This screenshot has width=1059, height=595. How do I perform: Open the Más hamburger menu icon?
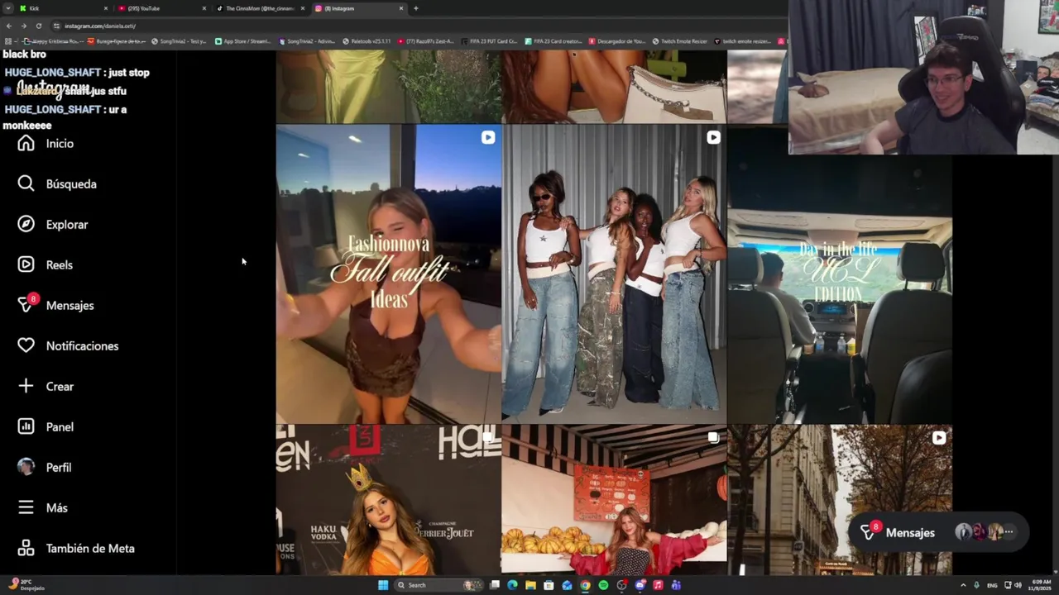pyautogui.click(x=26, y=508)
